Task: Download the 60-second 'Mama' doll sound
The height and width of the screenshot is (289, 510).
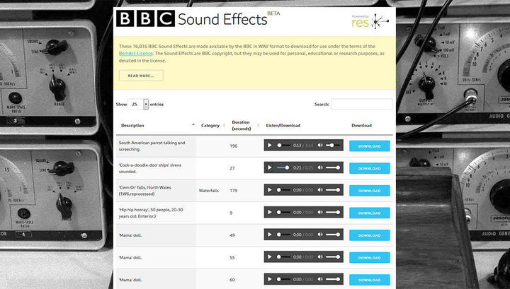Action: coord(370,281)
